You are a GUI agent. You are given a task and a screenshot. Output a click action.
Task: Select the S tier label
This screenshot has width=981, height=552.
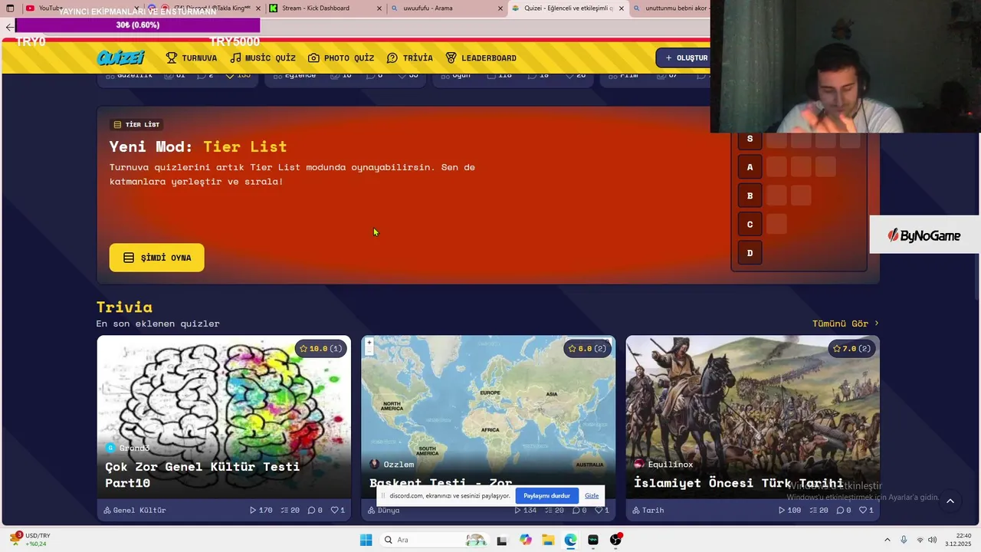tap(750, 139)
